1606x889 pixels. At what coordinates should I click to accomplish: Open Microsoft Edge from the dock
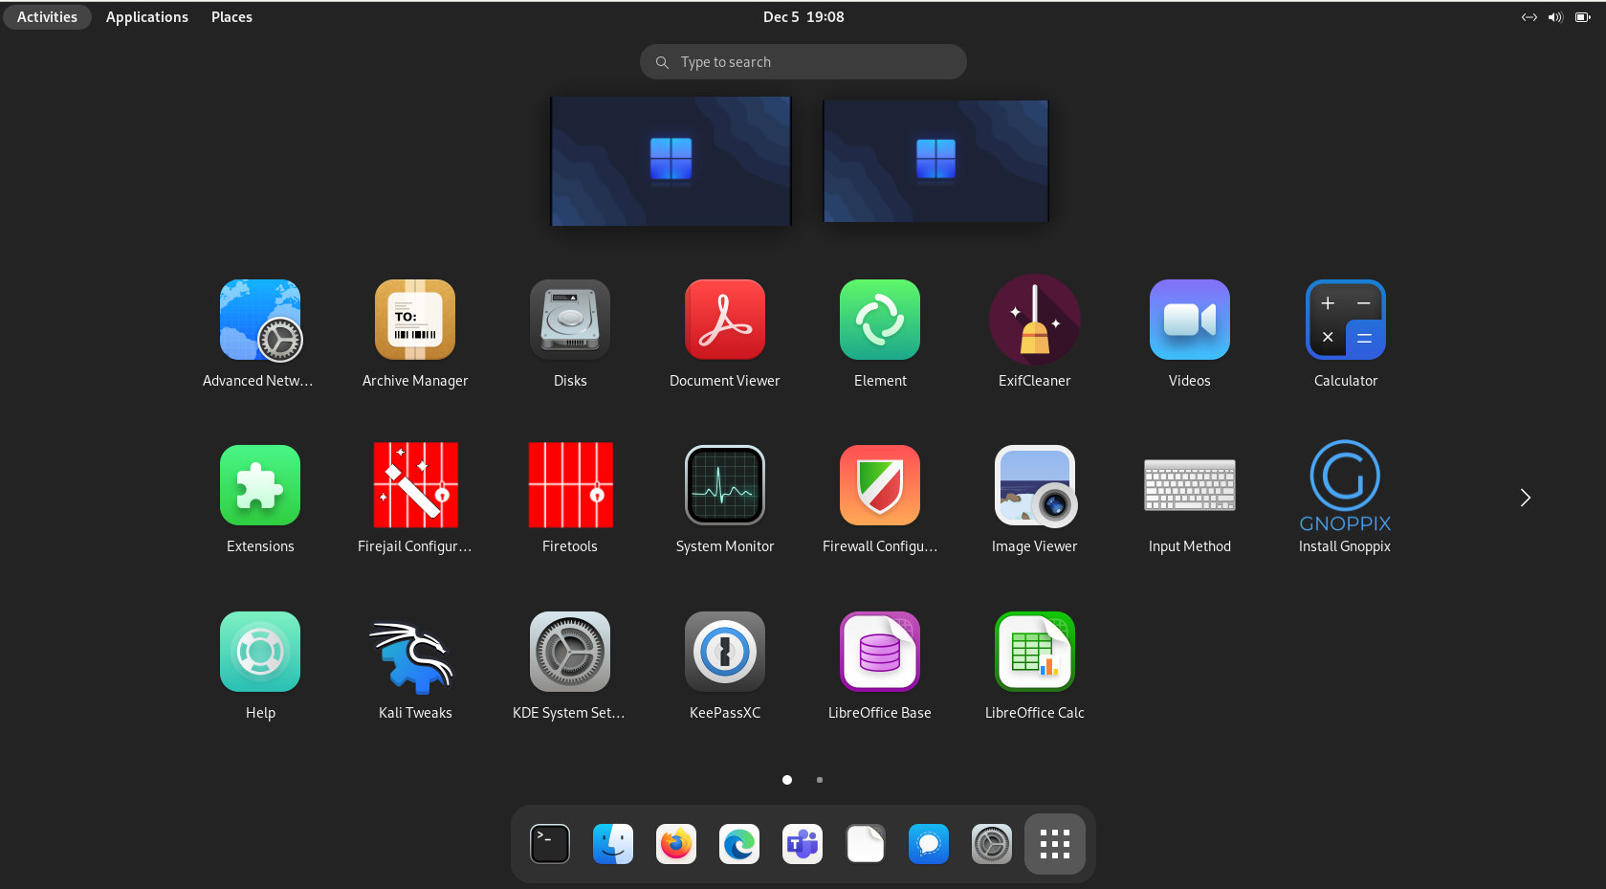(x=738, y=844)
